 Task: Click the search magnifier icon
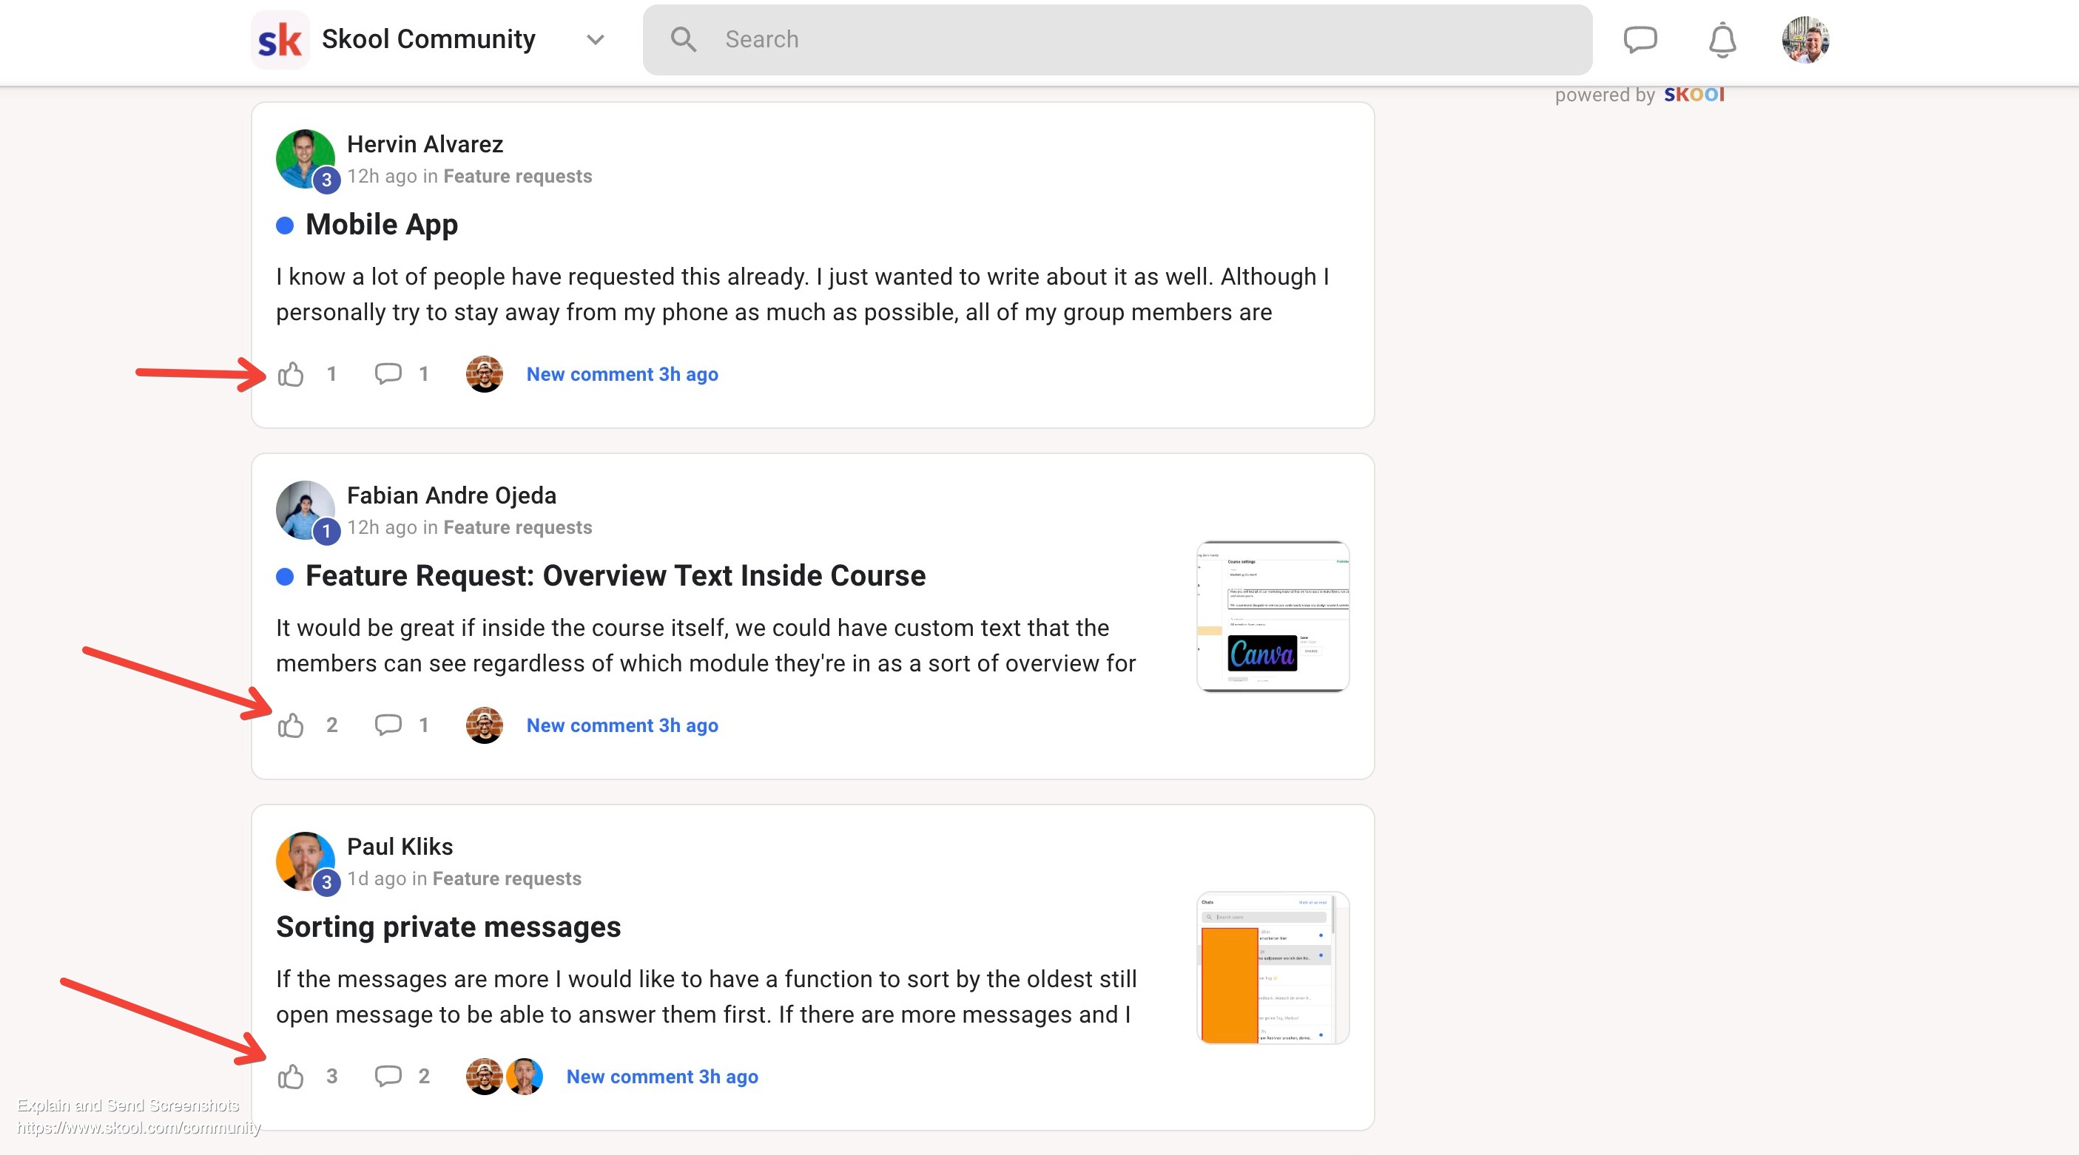[683, 39]
